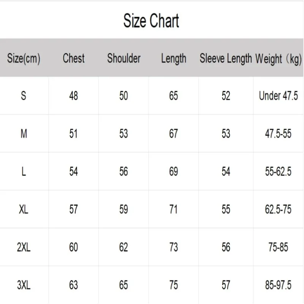
Task: Select the Chest column header
Action: coord(74,58)
